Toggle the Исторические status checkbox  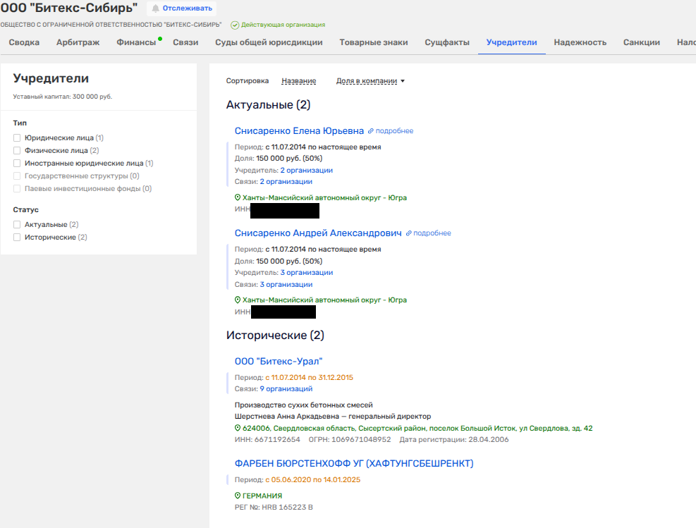tap(17, 238)
